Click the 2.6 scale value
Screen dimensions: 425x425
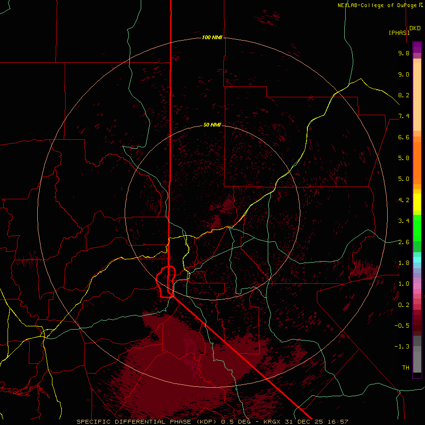pyautogui.click(x=404, y=242)
